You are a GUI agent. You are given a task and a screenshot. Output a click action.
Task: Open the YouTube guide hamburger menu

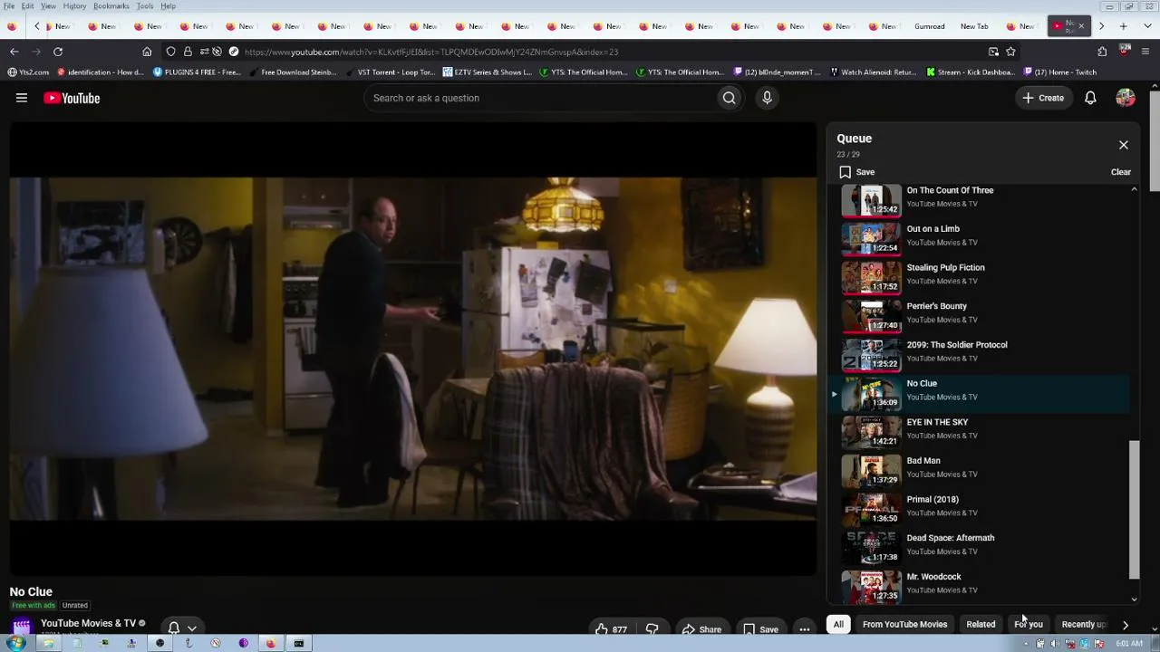(x=22, y=98)
